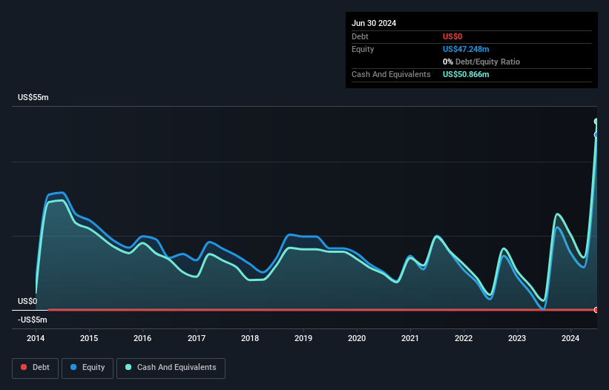This screenshot has width=609, height=390.
Task: Toggle the Equity legend button
Action: [88, 368]
